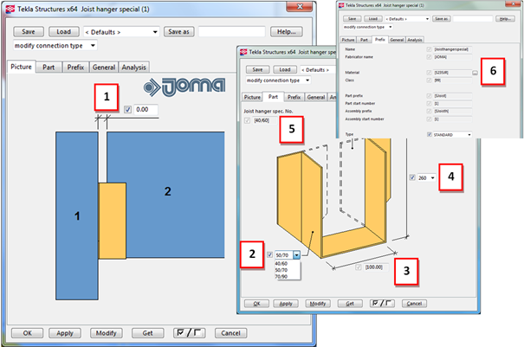Viewport: 524px width, 347px height.
Task: Click Modify in the middle Part-tab window
Action: point(318,303)
